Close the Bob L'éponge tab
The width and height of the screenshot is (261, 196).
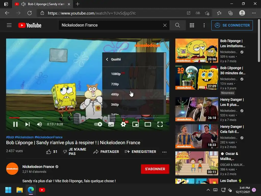pos(69,4)
